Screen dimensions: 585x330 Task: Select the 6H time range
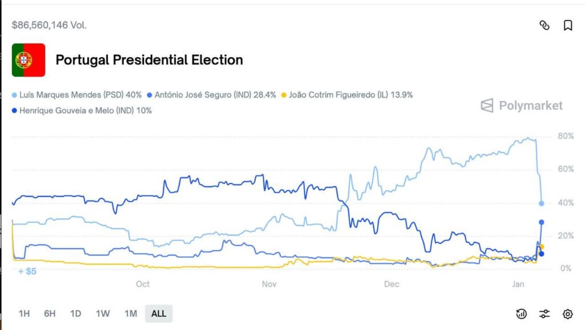point(50,313)
